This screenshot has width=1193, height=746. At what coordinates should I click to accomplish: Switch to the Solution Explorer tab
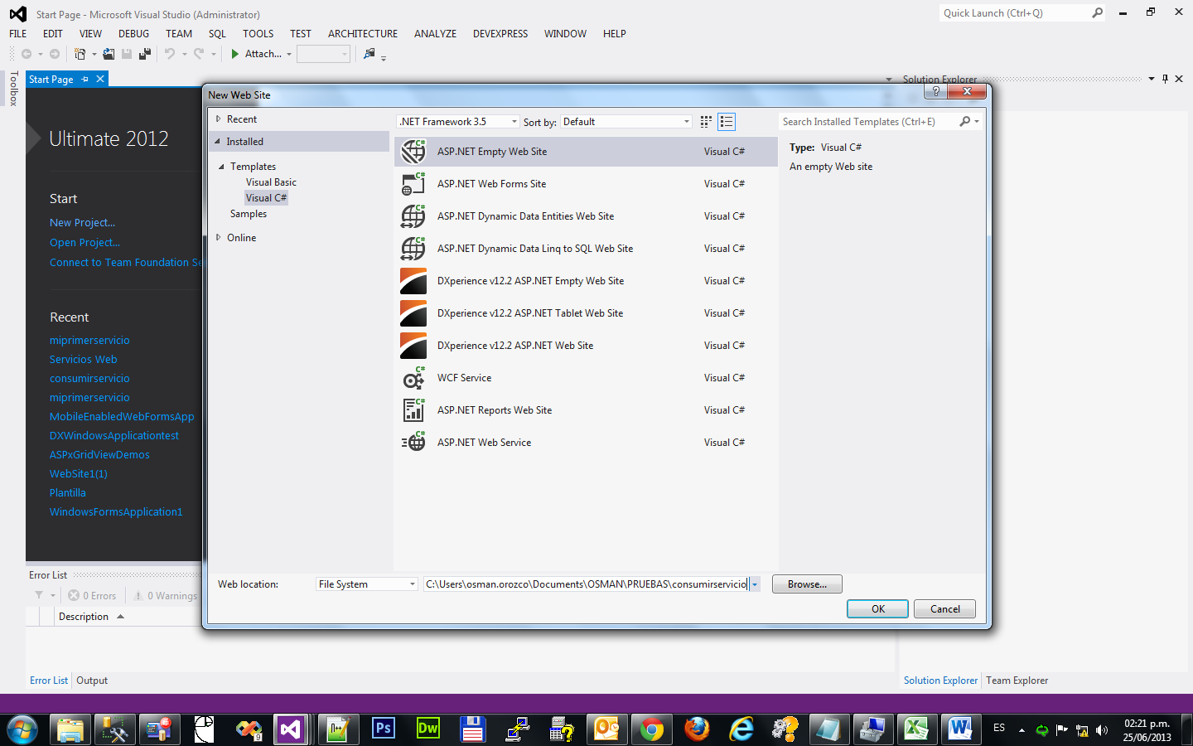click(940, 681)
